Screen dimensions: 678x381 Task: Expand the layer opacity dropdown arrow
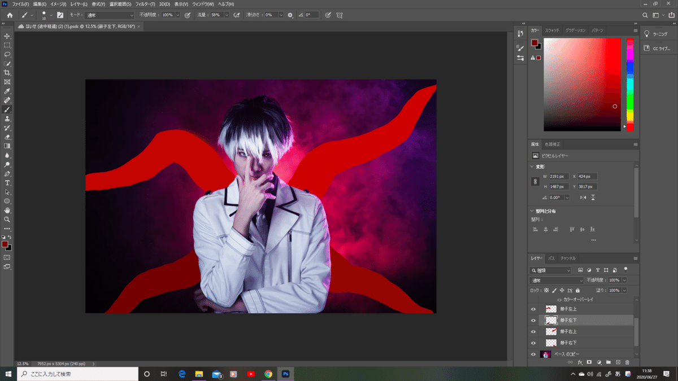click(624, 281)
